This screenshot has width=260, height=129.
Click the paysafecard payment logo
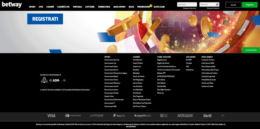pos(143,116)
